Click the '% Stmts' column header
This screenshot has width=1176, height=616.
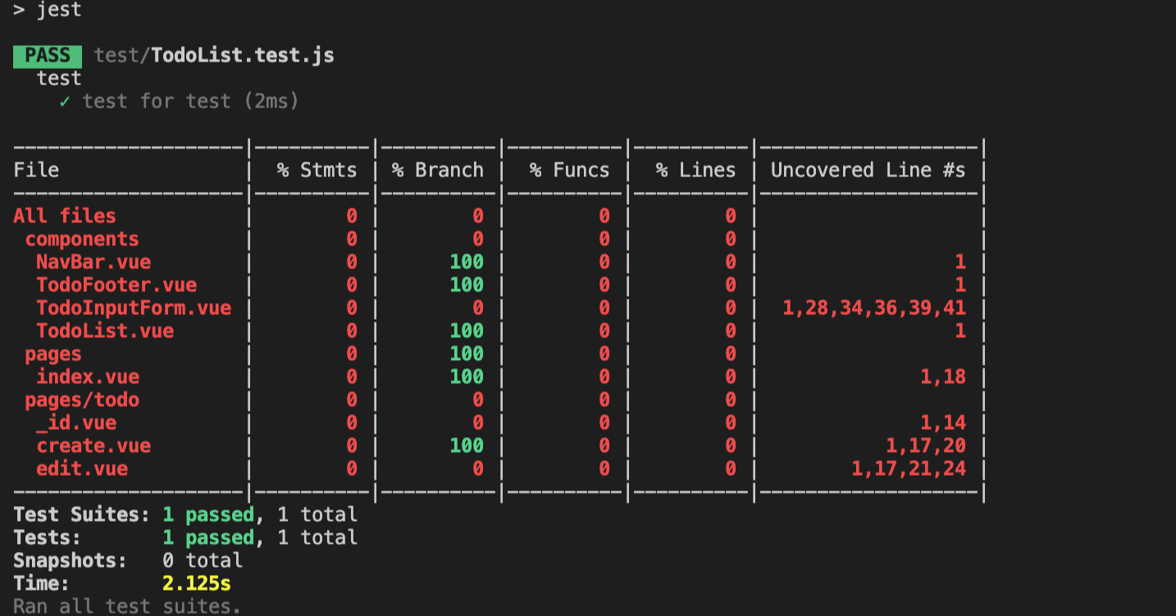coord(317,170)
